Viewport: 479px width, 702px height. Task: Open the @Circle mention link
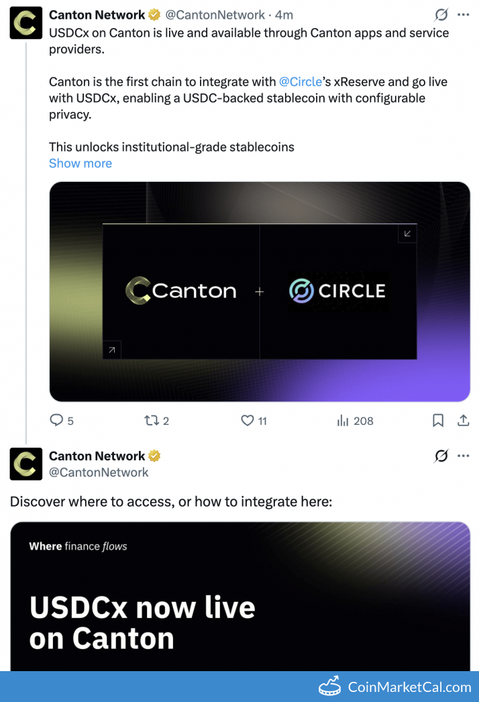pyautogui.click(x=300, y=82)
